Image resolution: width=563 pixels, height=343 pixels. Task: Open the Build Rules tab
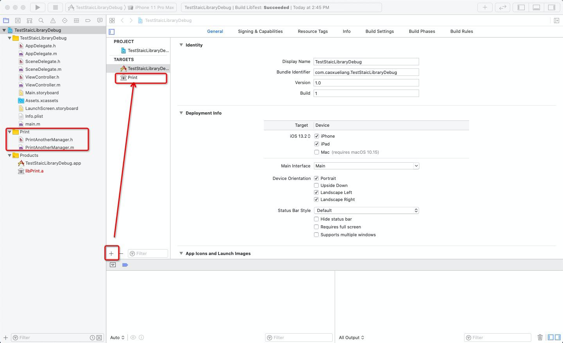pyautogui.click(x=462, y=31)
